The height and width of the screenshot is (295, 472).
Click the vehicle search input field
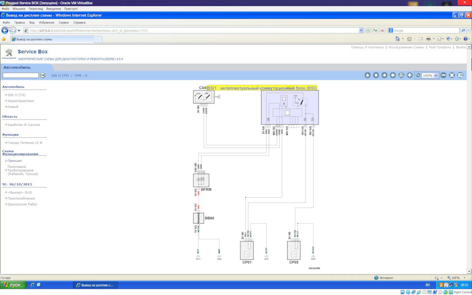(21, 75)
